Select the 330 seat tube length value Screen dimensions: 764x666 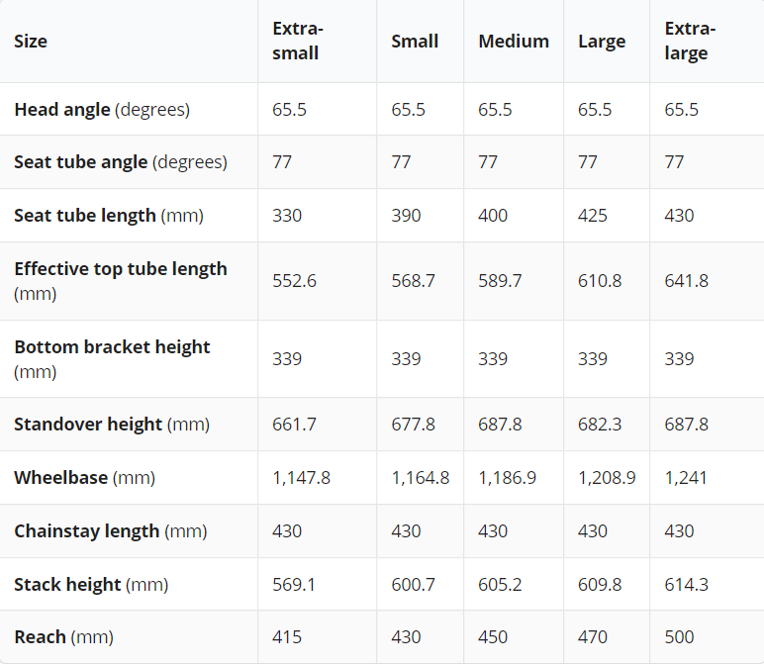click(x=287, y=216)
